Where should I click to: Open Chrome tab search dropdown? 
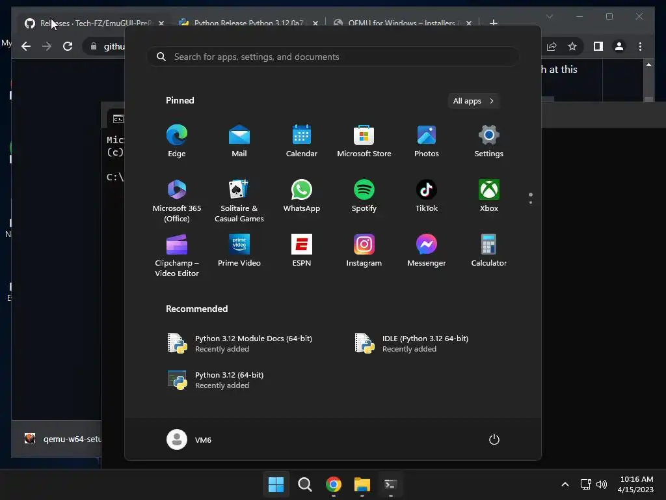pyautogui.click(x=550, y=16)
